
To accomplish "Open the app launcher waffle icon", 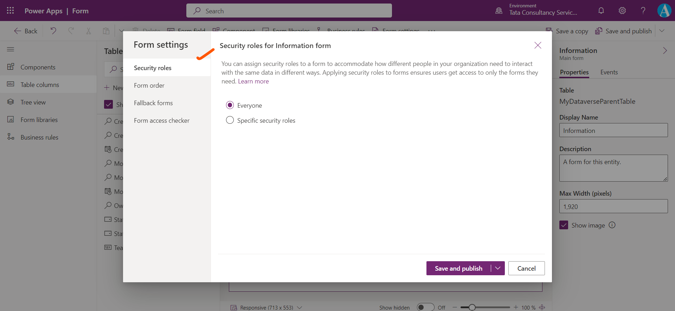I will click(x=10, y=11).
